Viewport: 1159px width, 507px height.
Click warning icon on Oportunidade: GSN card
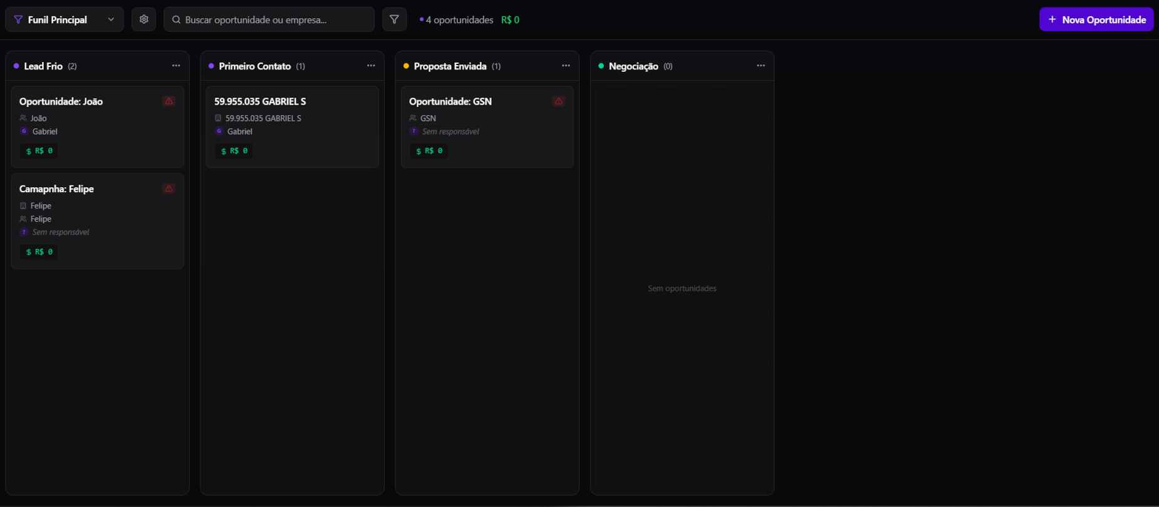point(558,101)
